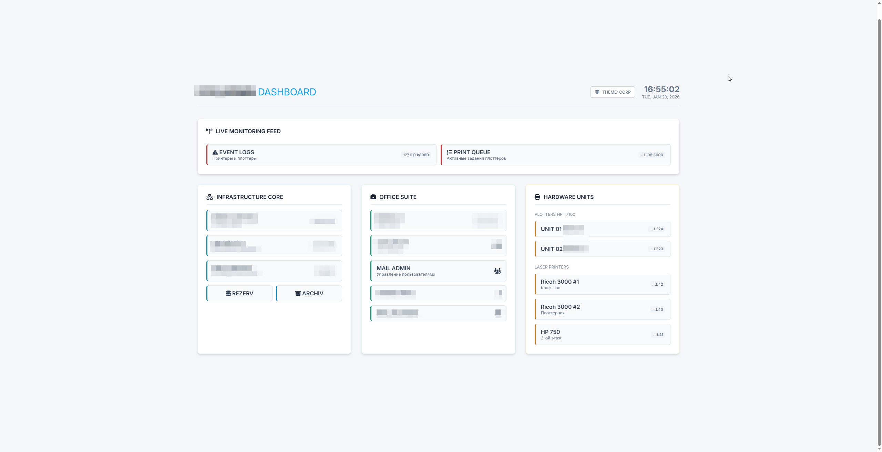
Task: Click the scrollbar down arrow
Action: 879,449
